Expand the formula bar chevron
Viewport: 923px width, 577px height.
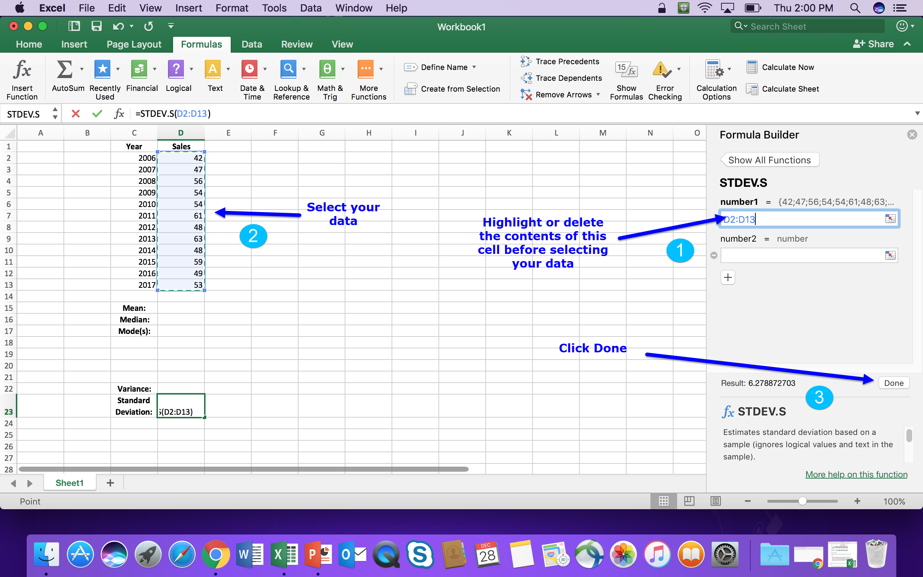pyautogui.click(x=917, y=114)
